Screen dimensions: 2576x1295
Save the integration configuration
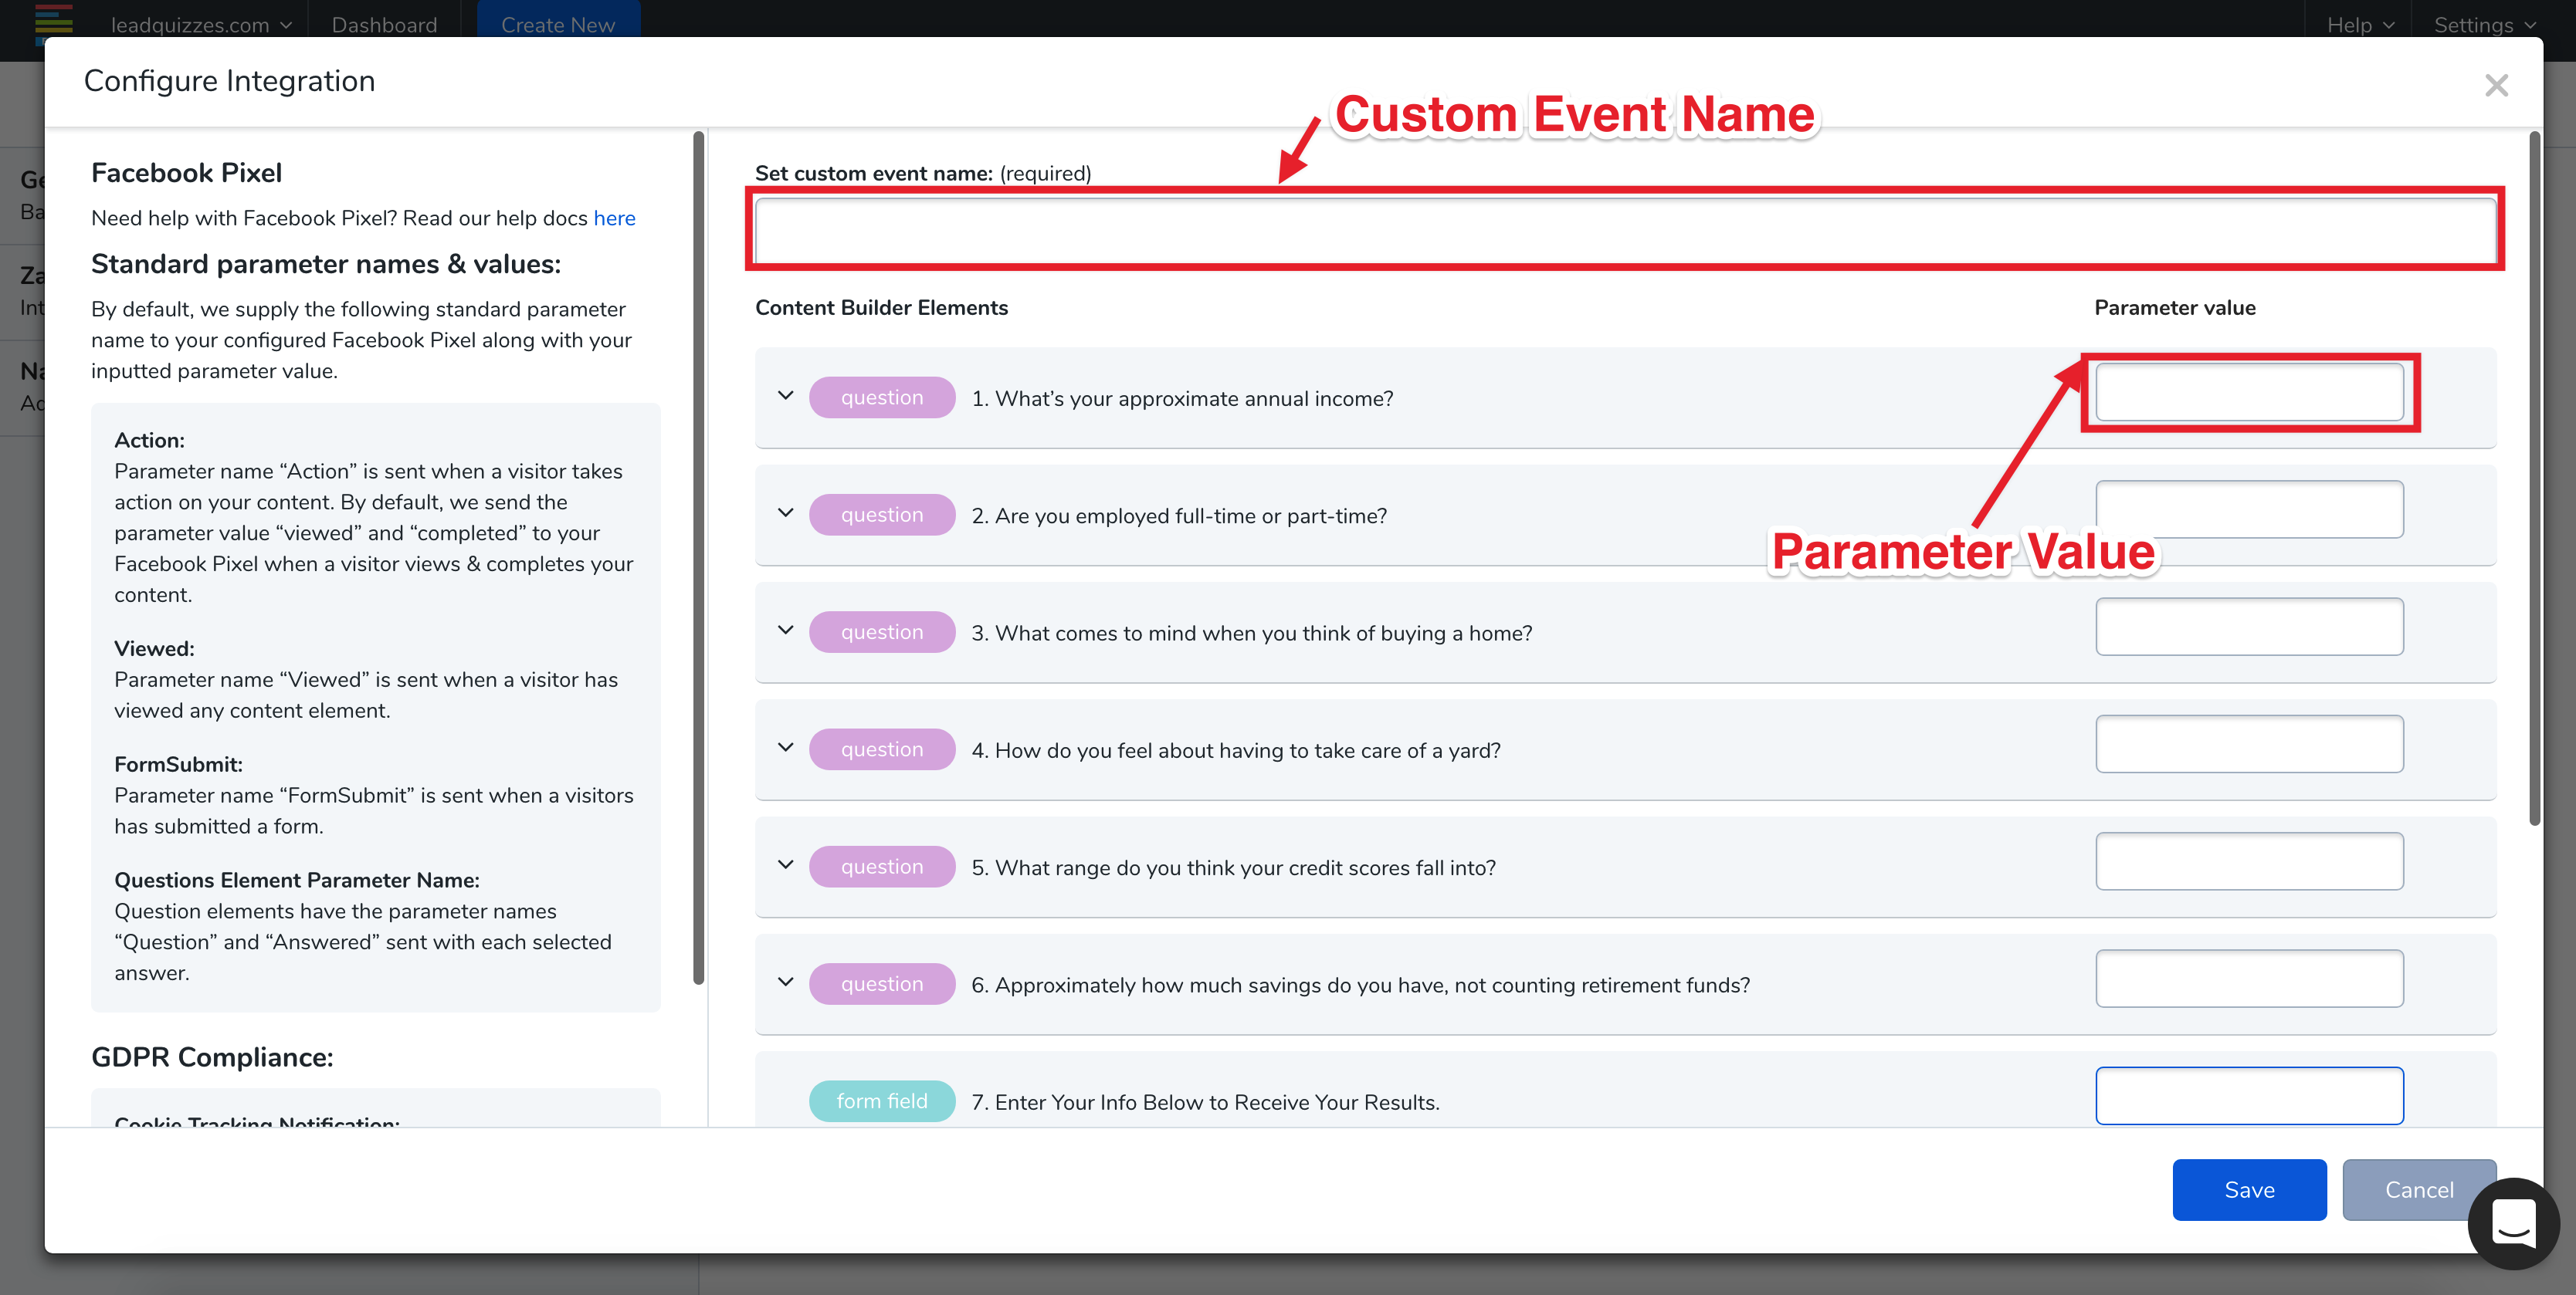click(2249, 1189)
